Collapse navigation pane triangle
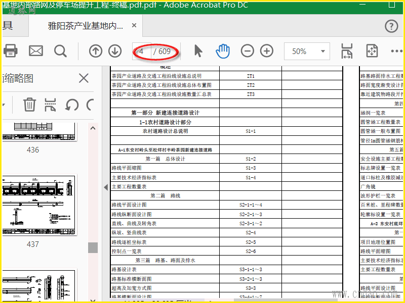The width and height of the screenshot is (405, 303). click(106, 187)
